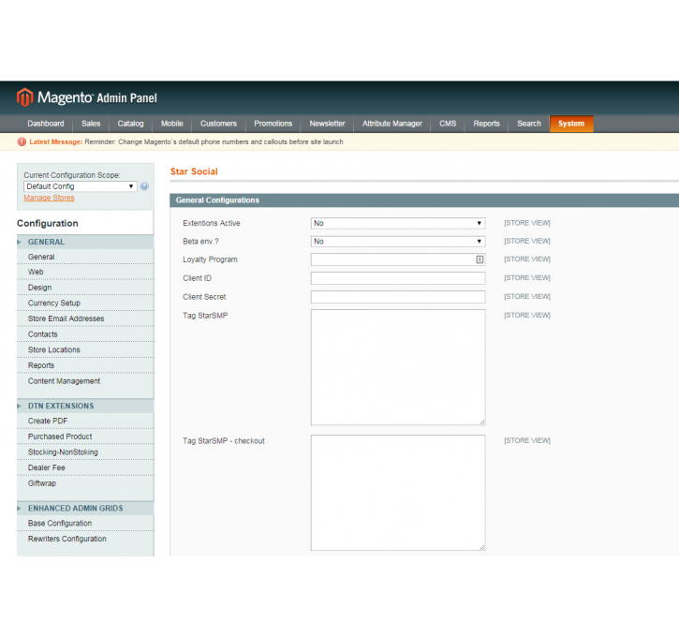Open the Catalog menu
Screen dimensions: 679x637
pos(130,124)
